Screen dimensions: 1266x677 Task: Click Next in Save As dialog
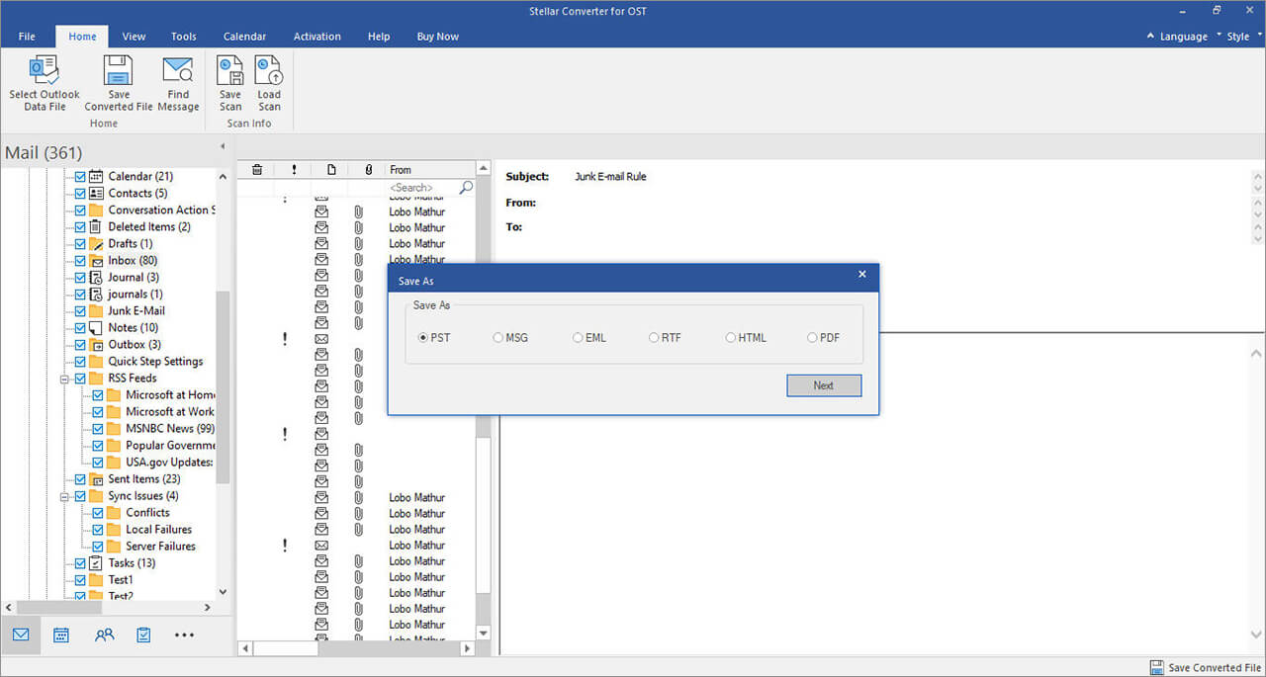[x=824, y=385]
